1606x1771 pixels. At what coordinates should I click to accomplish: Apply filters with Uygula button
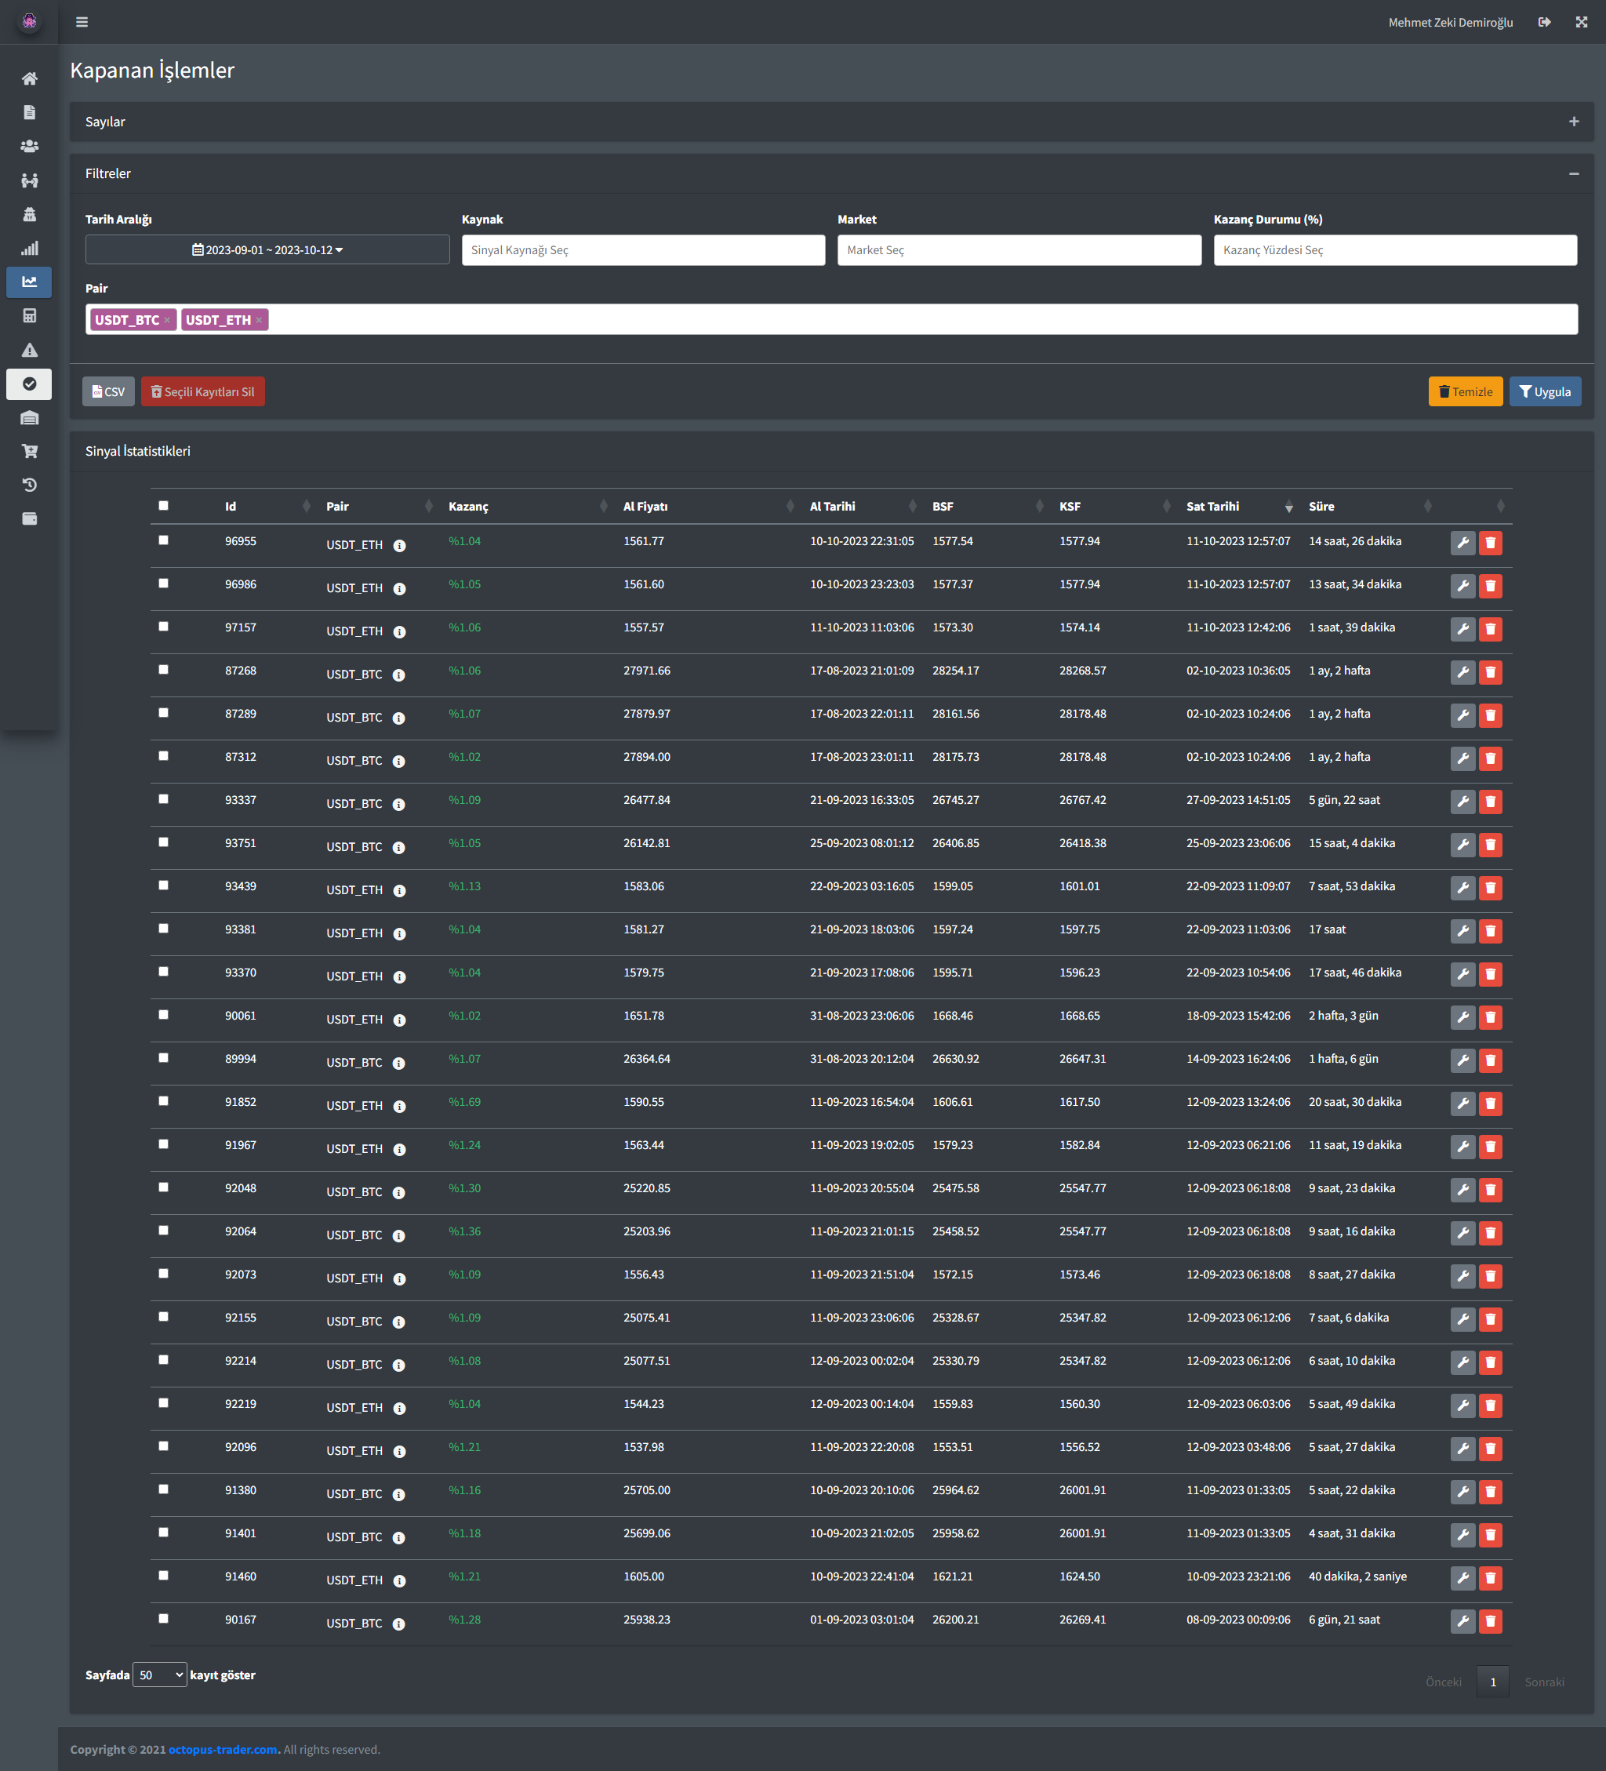[1545, 392]
